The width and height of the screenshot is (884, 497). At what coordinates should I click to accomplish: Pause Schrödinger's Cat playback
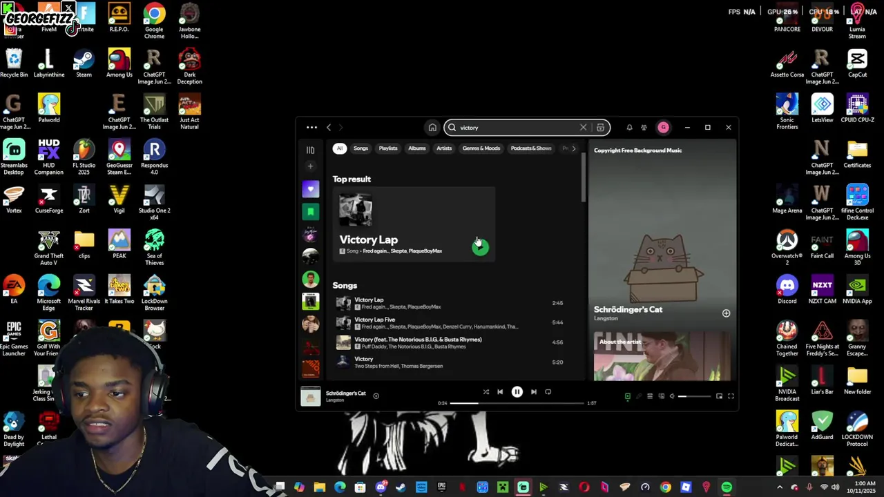coord(517,392)
